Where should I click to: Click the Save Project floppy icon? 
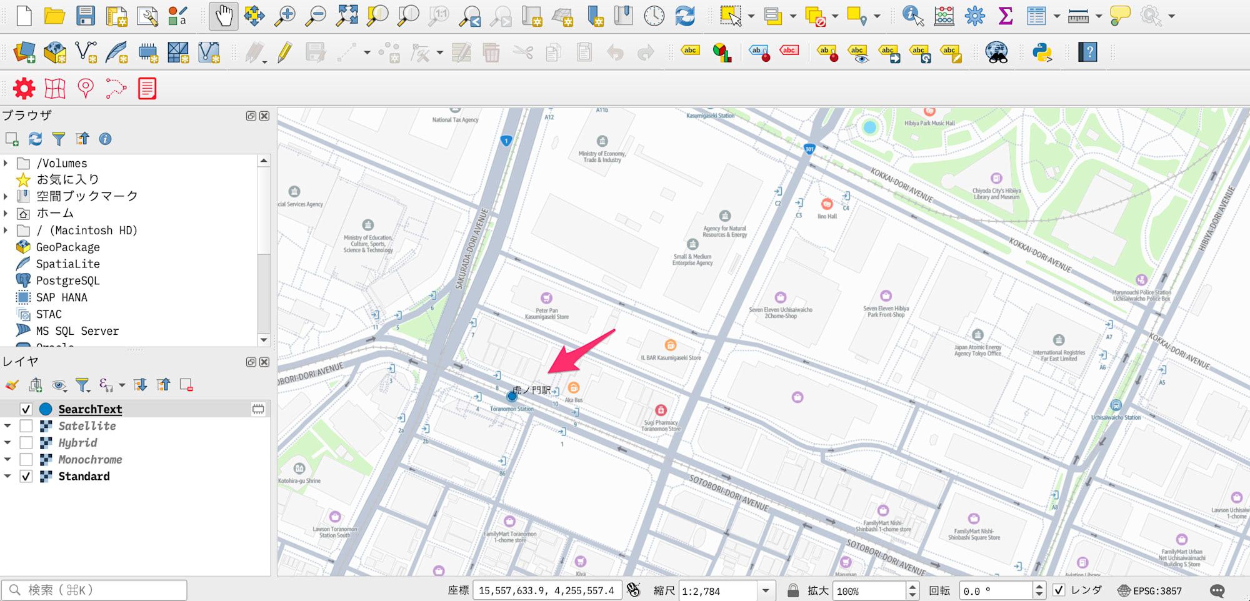85,16
